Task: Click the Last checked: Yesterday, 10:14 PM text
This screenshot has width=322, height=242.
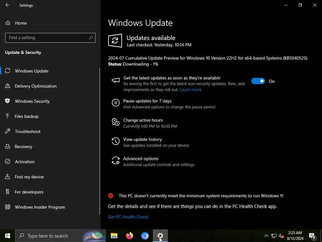Action: tap(159, 45)
